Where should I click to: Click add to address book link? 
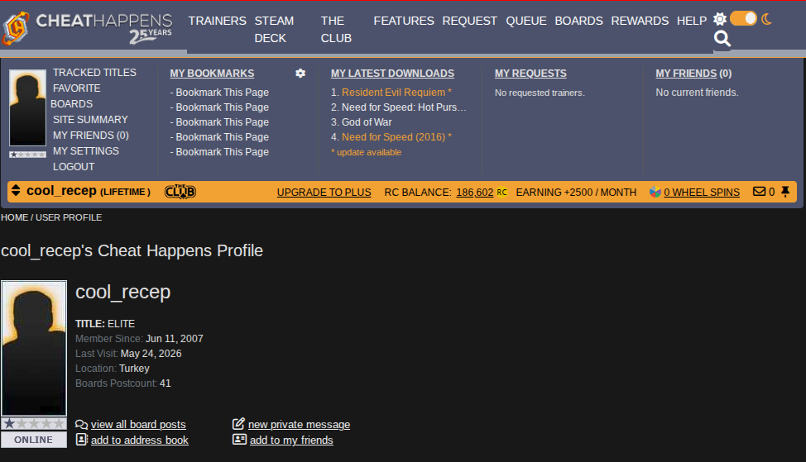(139, 440)
